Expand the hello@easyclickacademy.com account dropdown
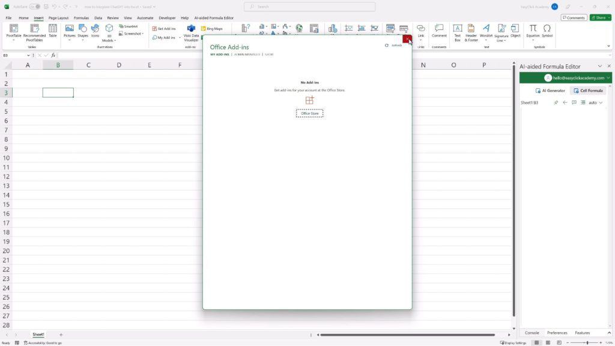 tap(608, 77)
